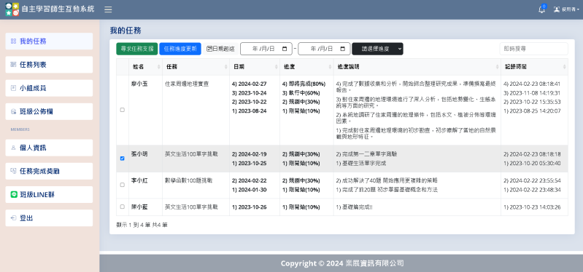
Task: Sort by 進度 column arrows
Action: (x=330, y=67)
